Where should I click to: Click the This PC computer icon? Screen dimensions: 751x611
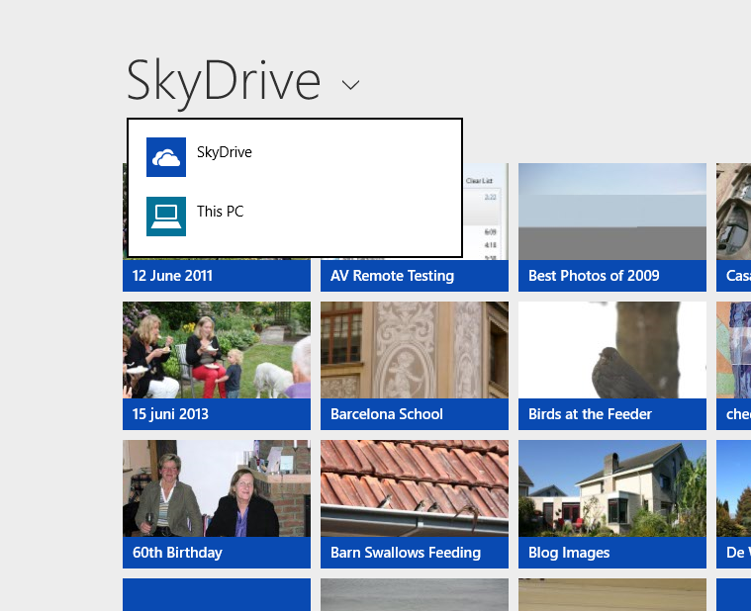(x=166, y=217)
